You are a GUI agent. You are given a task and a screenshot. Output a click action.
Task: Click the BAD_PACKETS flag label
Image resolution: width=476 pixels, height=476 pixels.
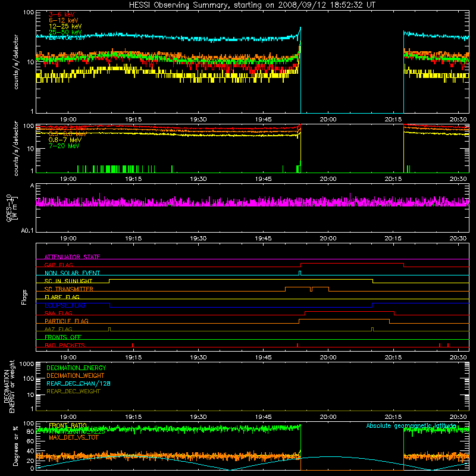(65, 345)
